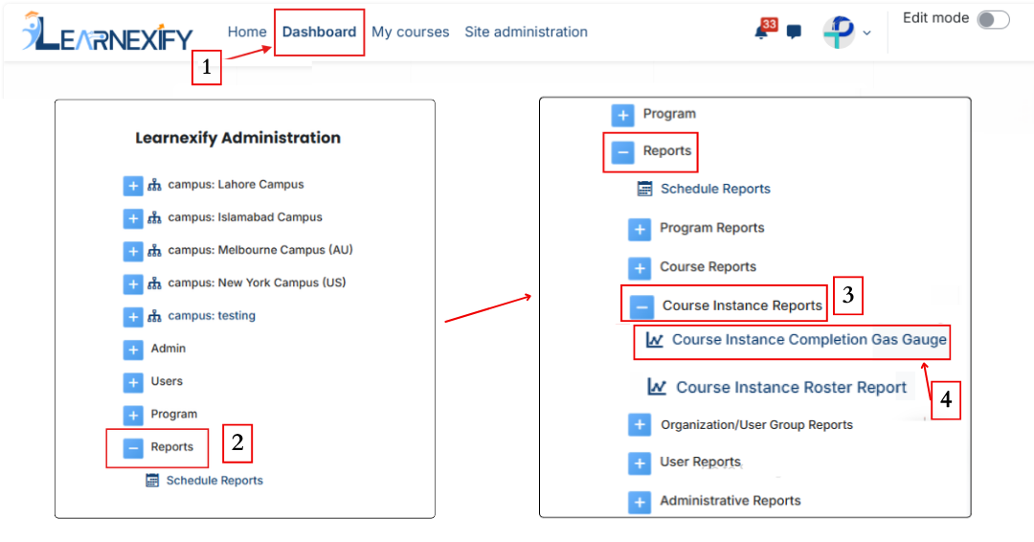The height and width of the screenshot is (542, 1034).
Task: Open the campus: testing link
Action: tap(212, 315)
